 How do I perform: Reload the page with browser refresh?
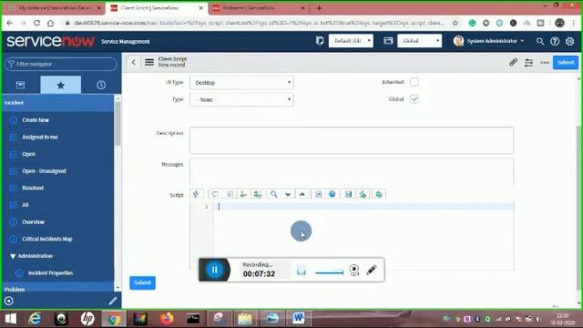pos(36,23)
